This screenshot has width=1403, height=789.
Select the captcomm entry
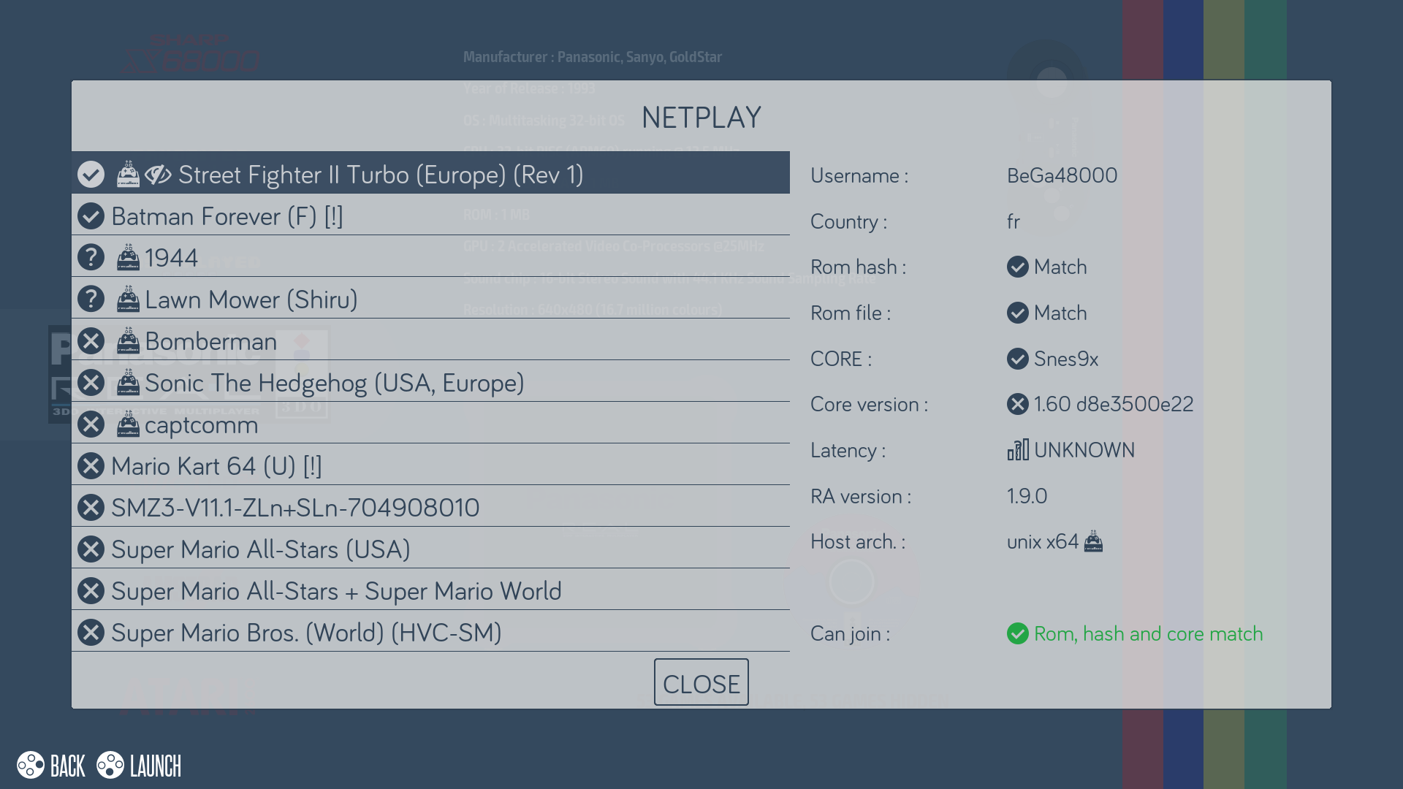click(430, 423)
